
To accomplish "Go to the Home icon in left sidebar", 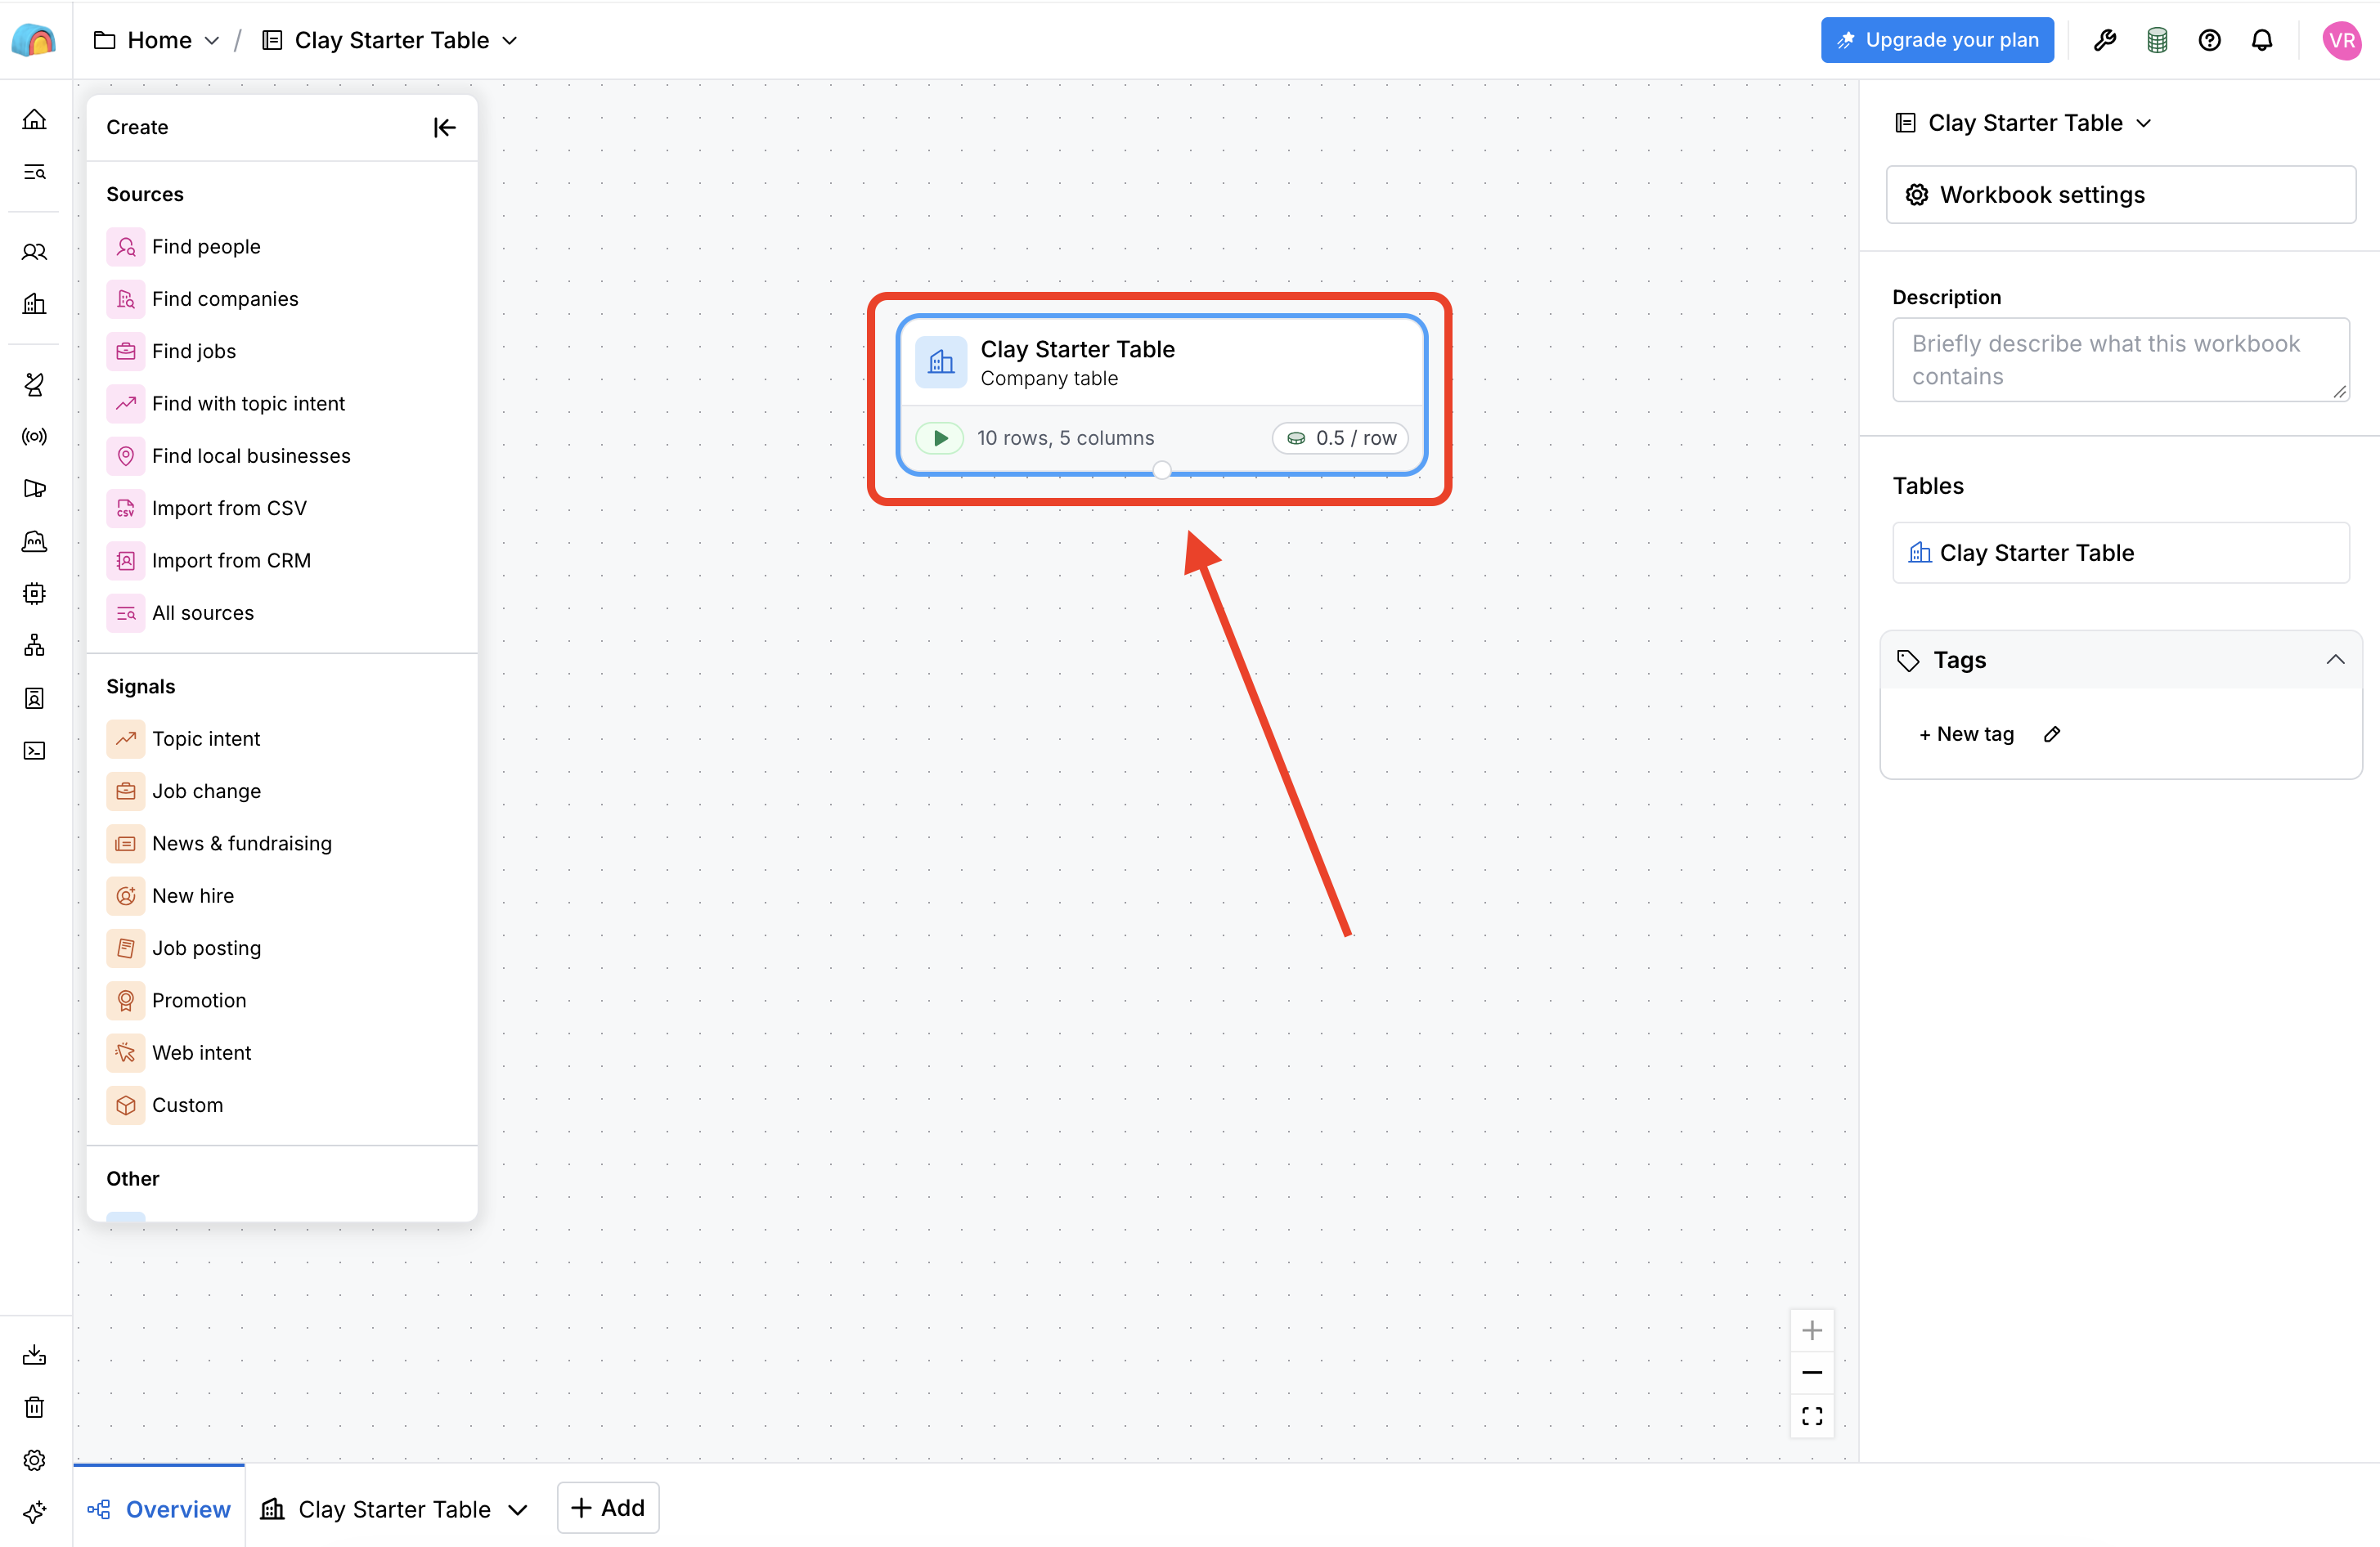I will (35, 120).
